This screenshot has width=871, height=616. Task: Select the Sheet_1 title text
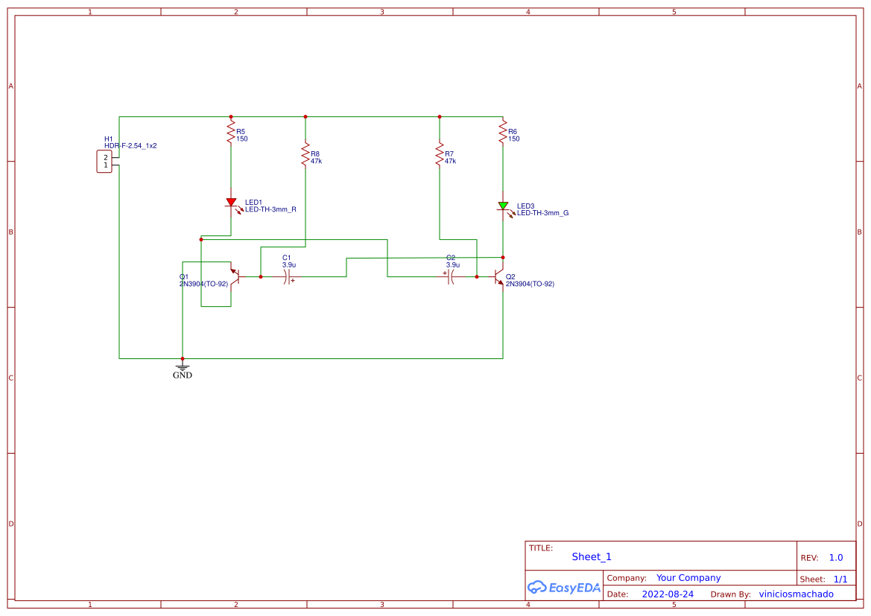point(591,556)
